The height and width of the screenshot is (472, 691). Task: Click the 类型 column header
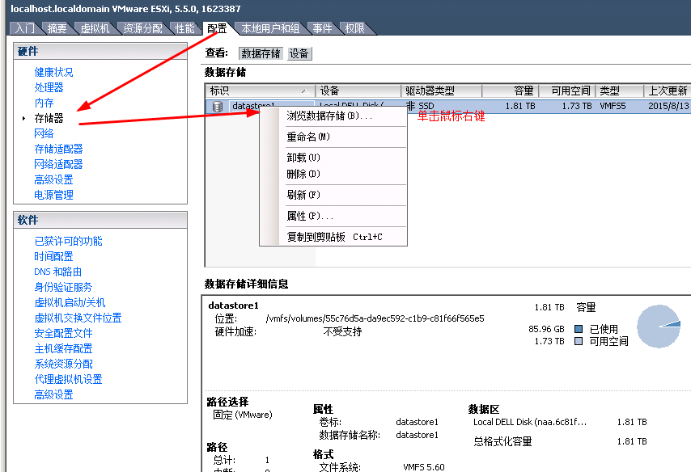(x=620, y=91)
